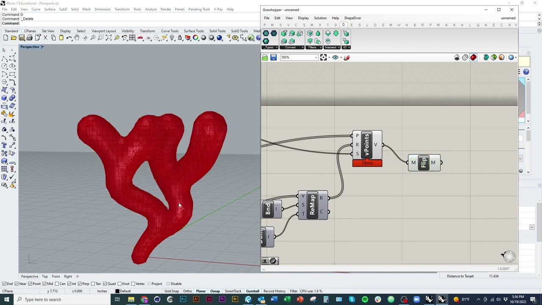The image size is (542, 305).
Task: Click Grasshopper save document icon
Action: pyautogui.click(x=273, y=57)
